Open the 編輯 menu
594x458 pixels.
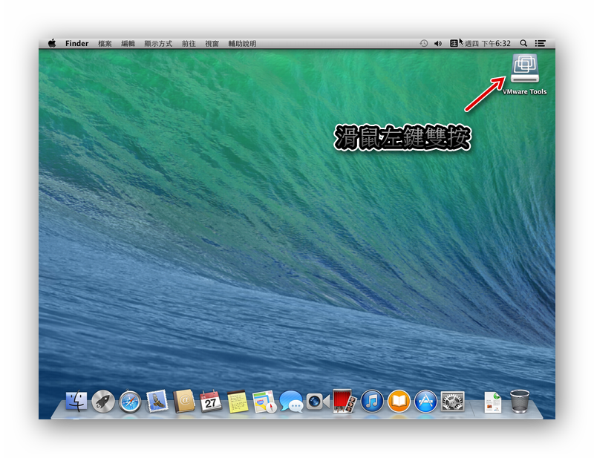click(x=128, y=44)
